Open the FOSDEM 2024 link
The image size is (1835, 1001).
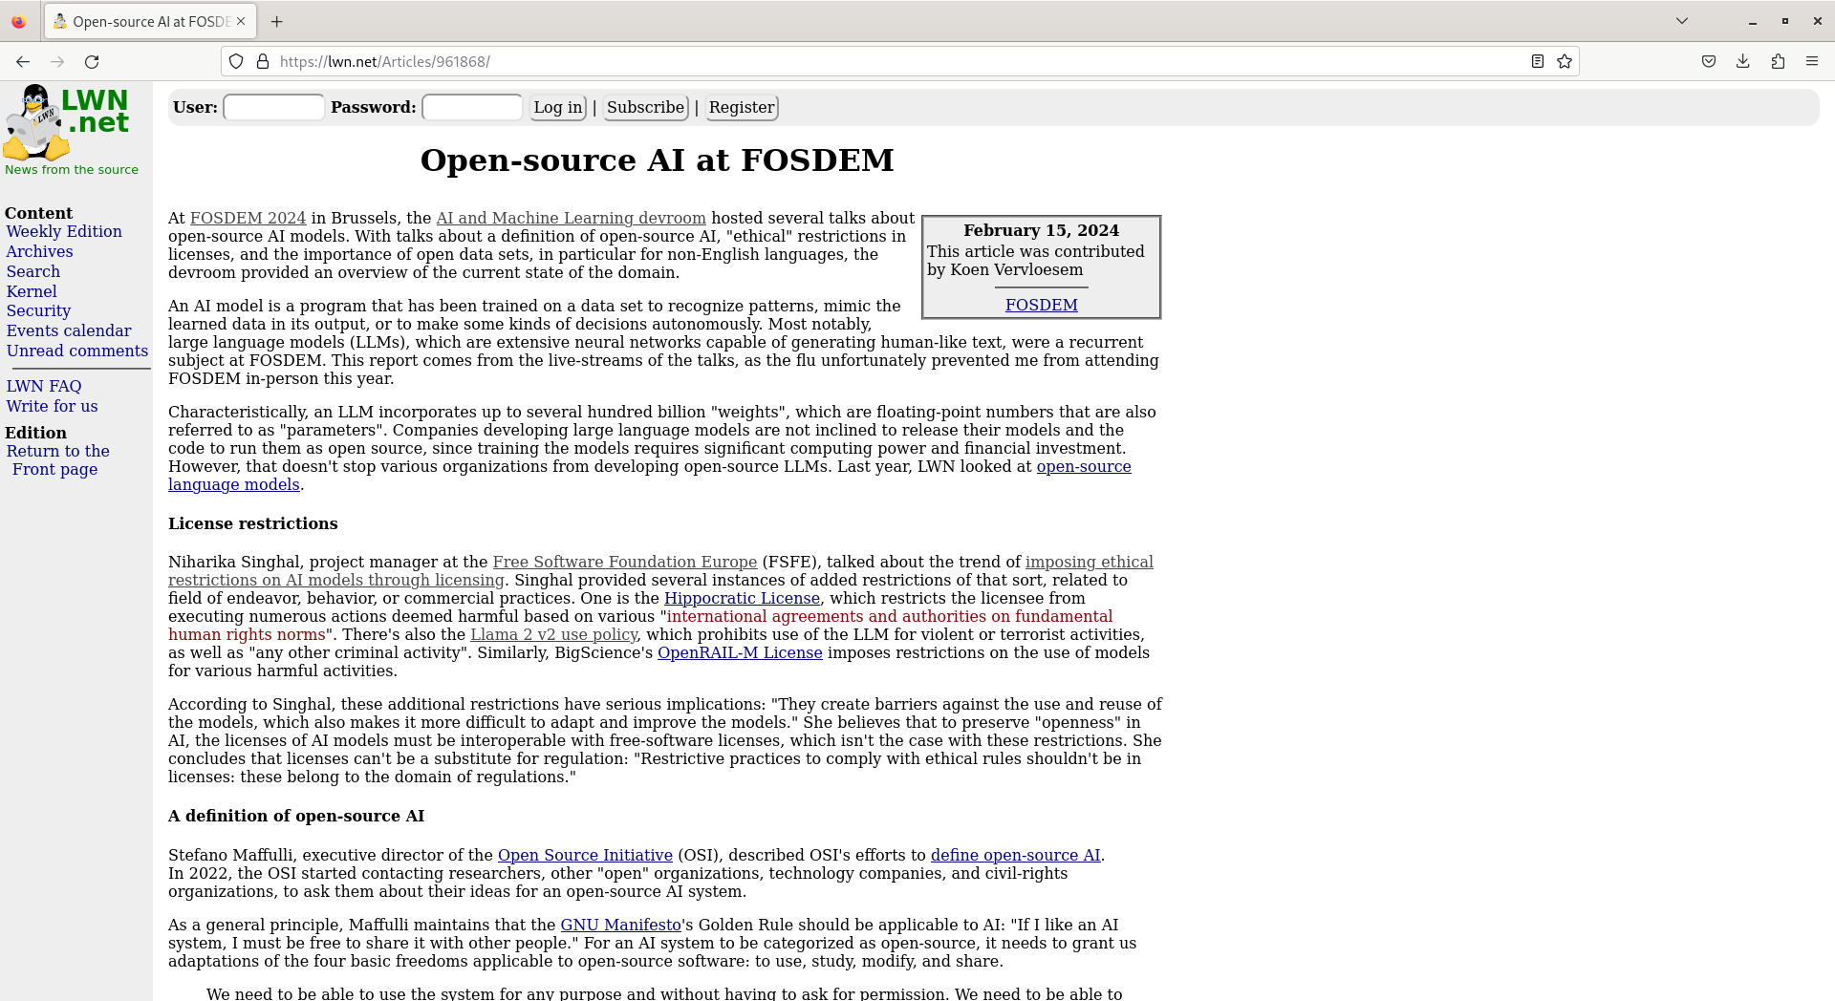[x=248, y=218]
